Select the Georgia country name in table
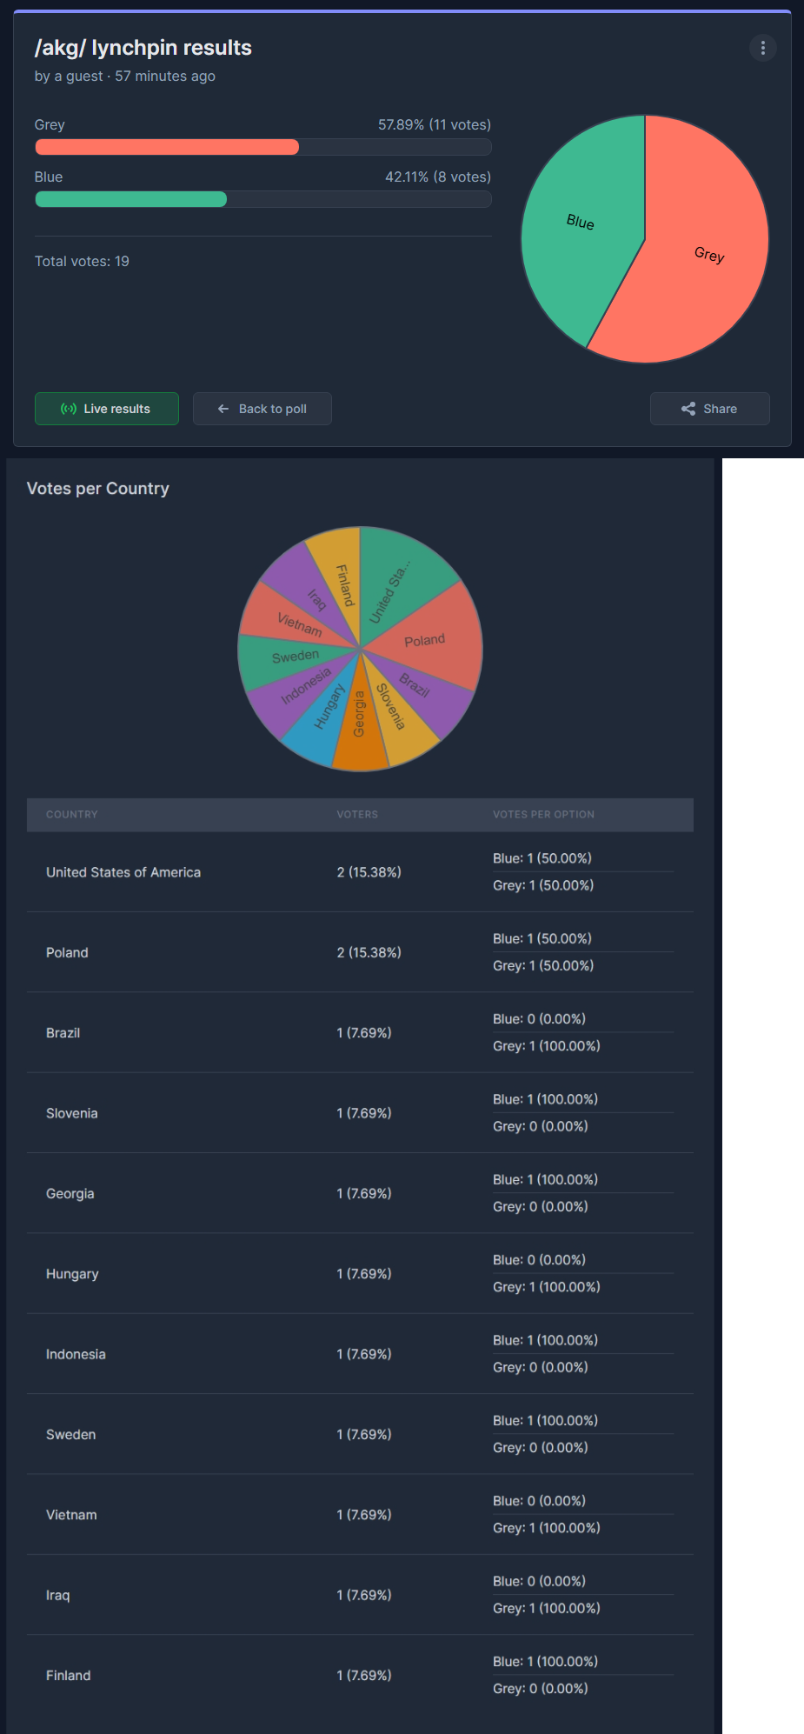804x1734 pixels. 70,1194
